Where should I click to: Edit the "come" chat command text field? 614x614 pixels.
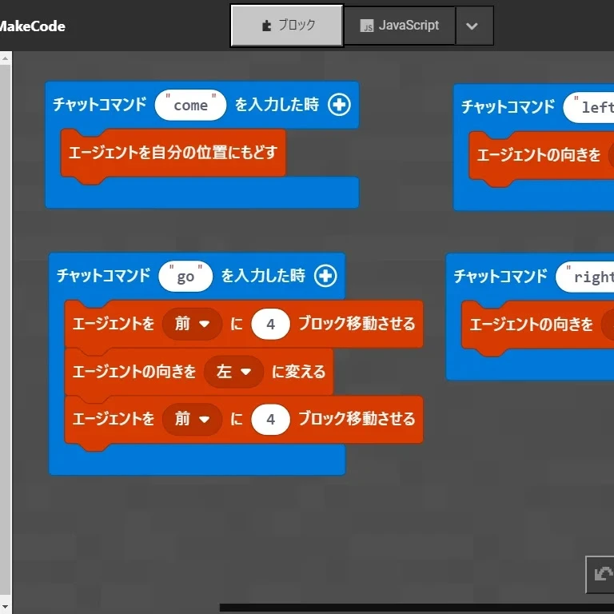[x=191, y=105]
